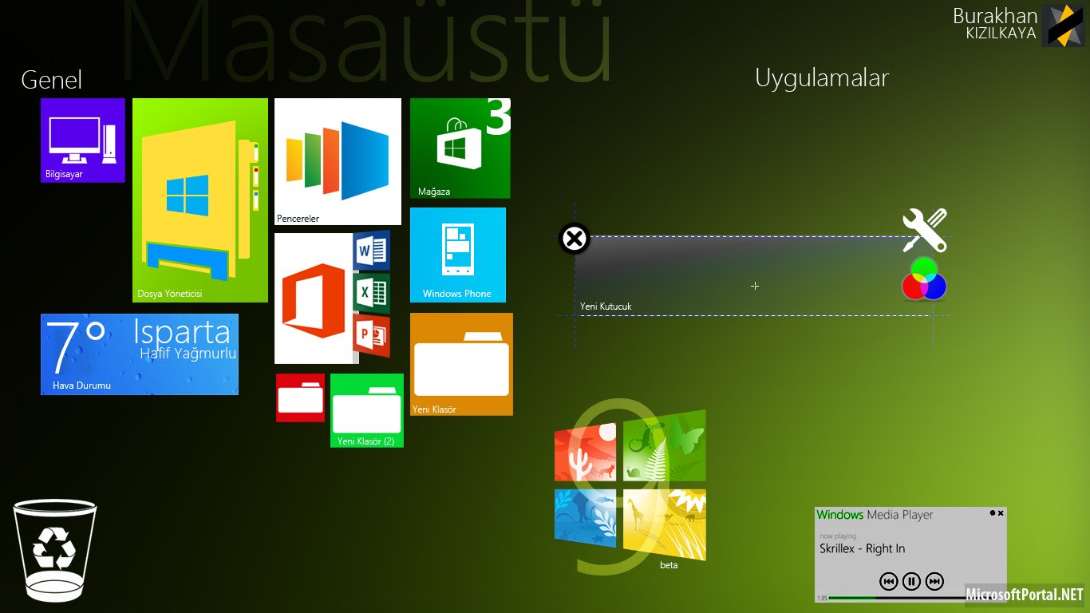
Task: Remove the Yeni Kutucuk tile with X
Action: click(574, 239)
